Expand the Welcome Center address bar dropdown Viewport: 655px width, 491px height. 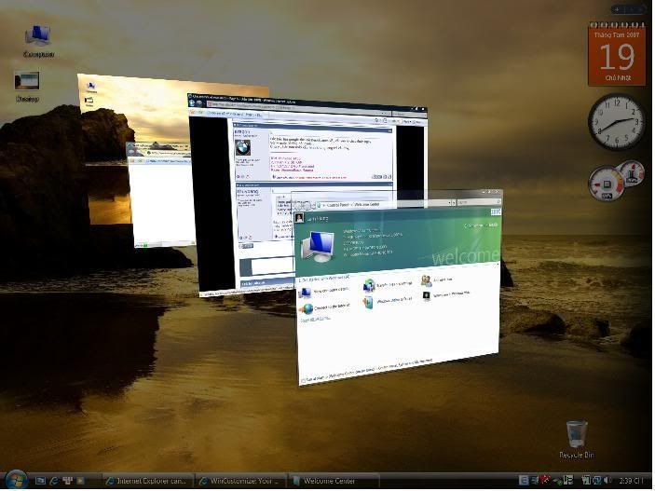(x=456, y=204)
